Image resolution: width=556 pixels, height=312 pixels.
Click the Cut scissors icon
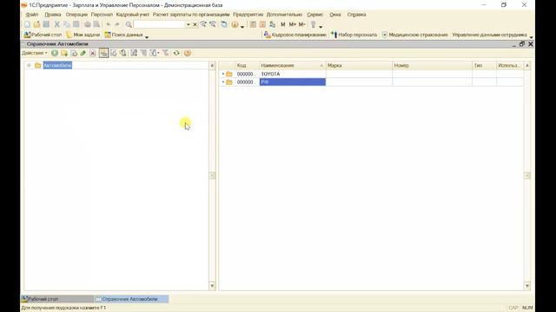pyautogui.click(x=56, y=24)
